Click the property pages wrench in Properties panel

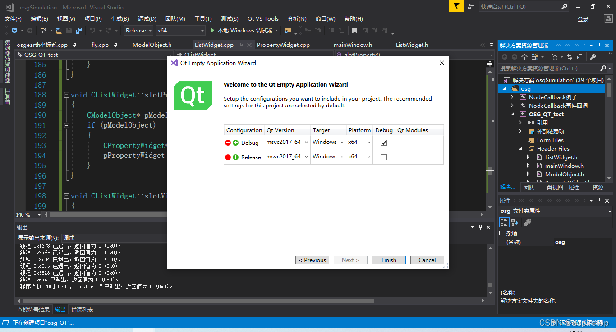(x=528, y=222)
